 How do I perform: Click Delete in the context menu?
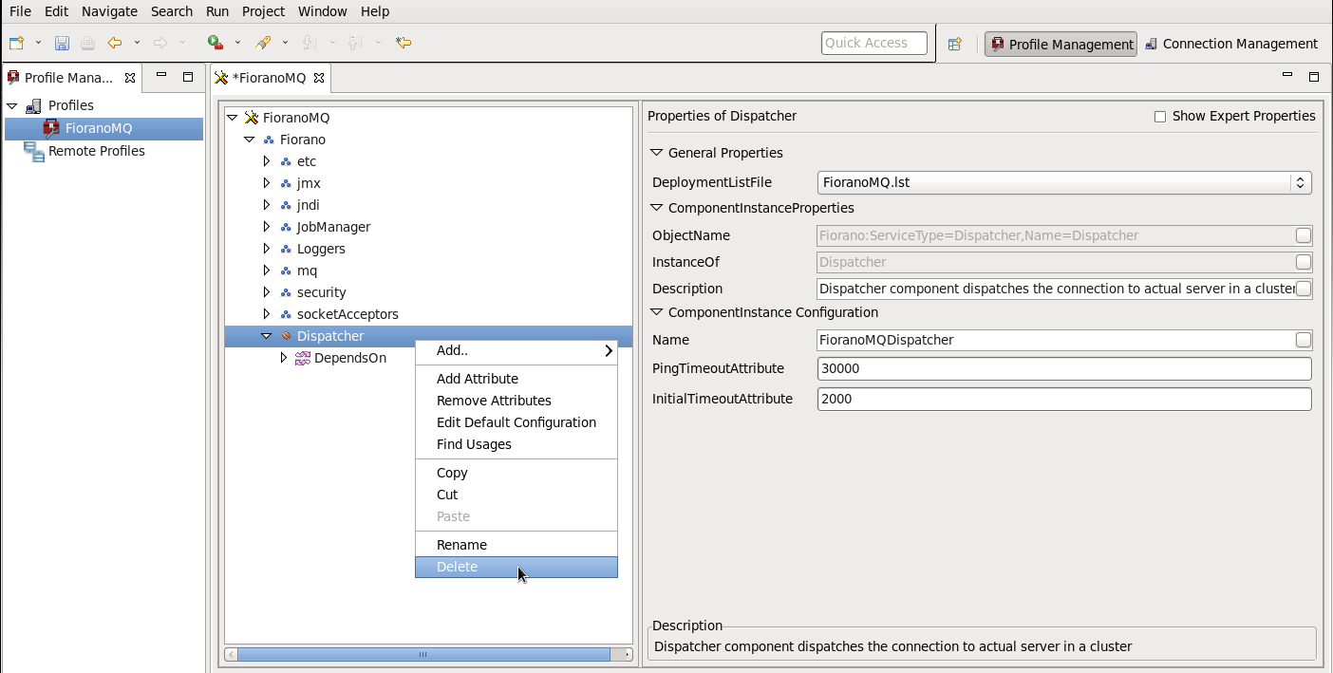coord(516,567)
